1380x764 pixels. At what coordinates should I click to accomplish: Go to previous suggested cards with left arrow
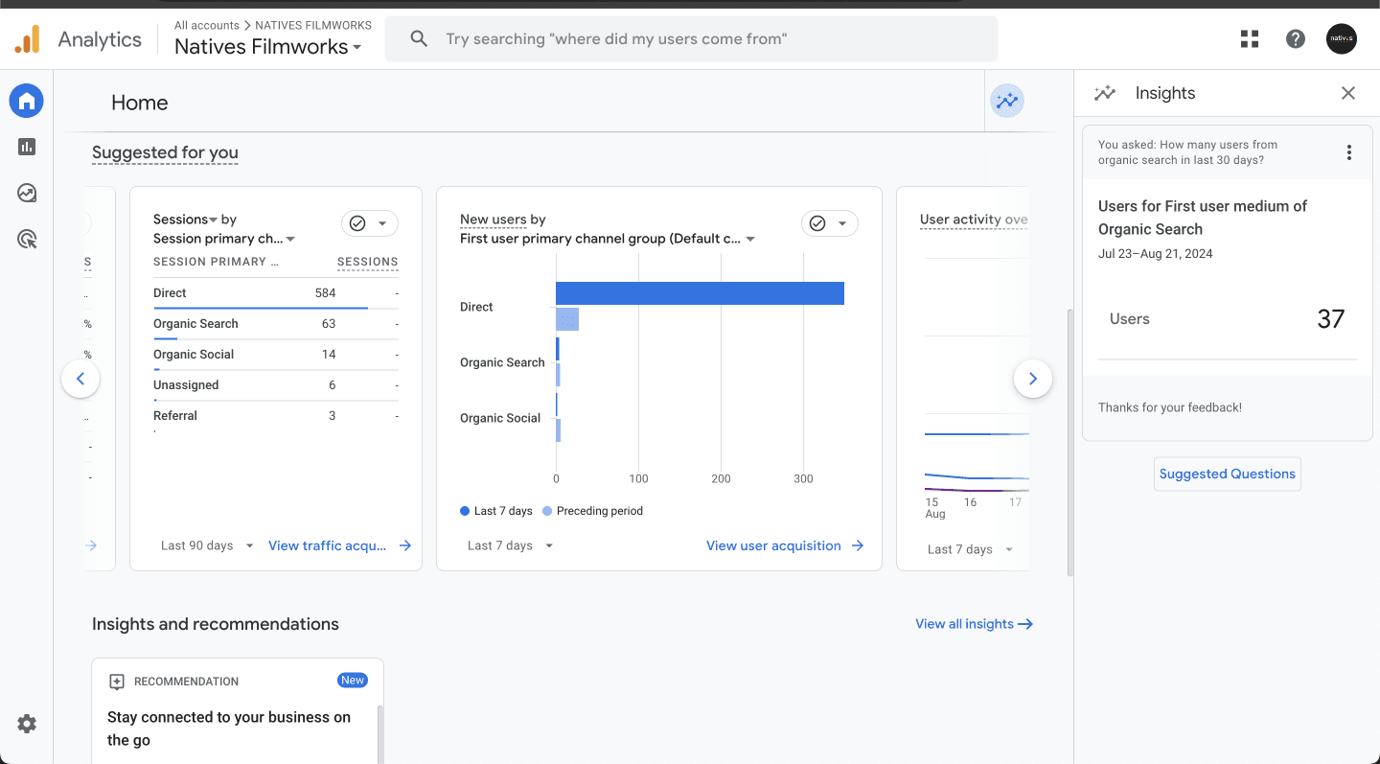coord(80,379)
